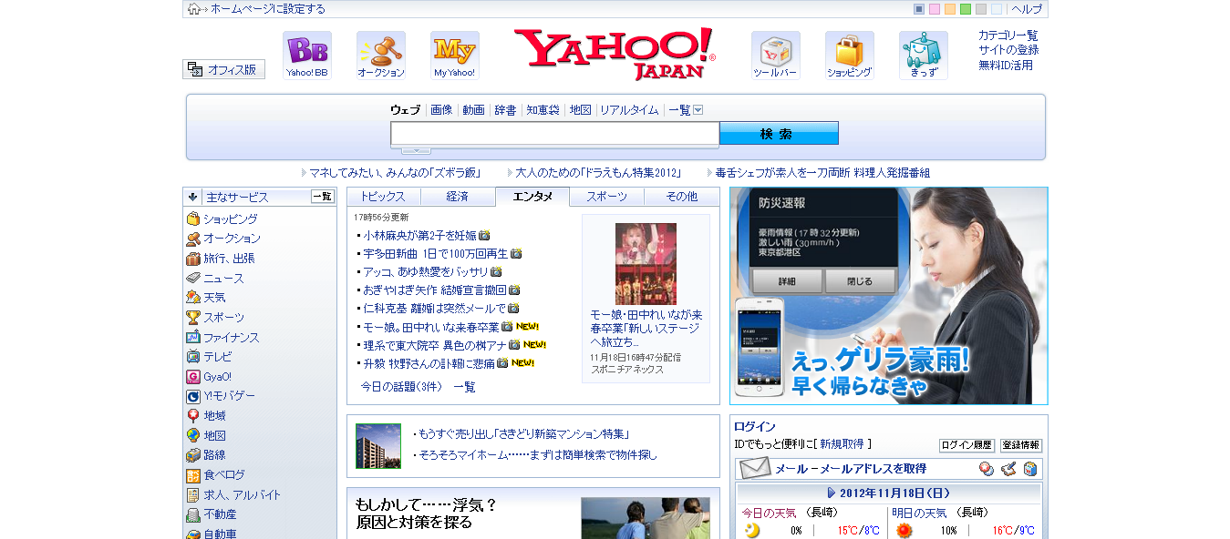The image size is (1230, 539).
Task: Click the 新規取得 link
Action: (x=842, y=444)
